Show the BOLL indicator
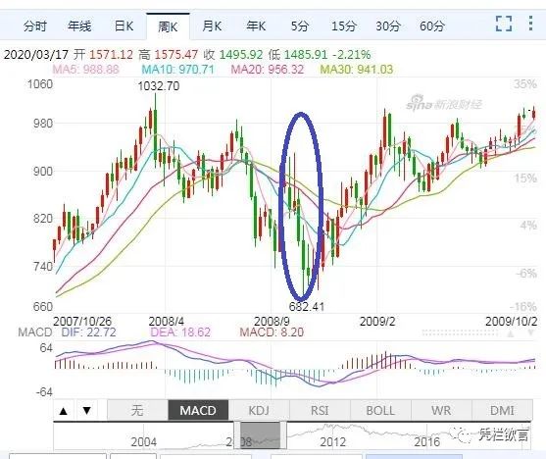 [380, 410]
